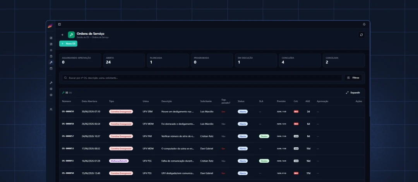Filter by the Aberta status card
Viewport: 418px width, 182px height.
point(124,60)
